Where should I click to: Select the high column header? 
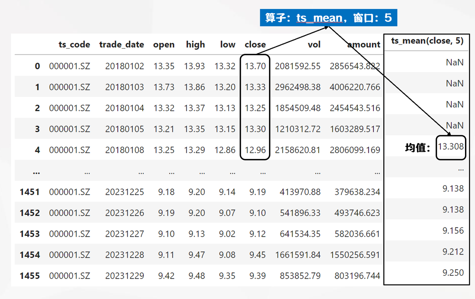coord(195,45)
